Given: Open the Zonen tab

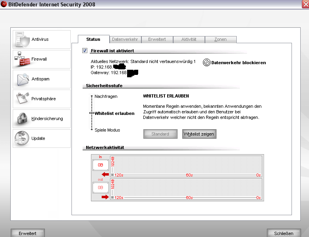Looking at the screenshot, I should pyautogui.click(x=220, y=39).
